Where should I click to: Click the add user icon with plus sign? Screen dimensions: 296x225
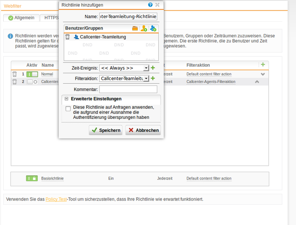pos(144,28)
